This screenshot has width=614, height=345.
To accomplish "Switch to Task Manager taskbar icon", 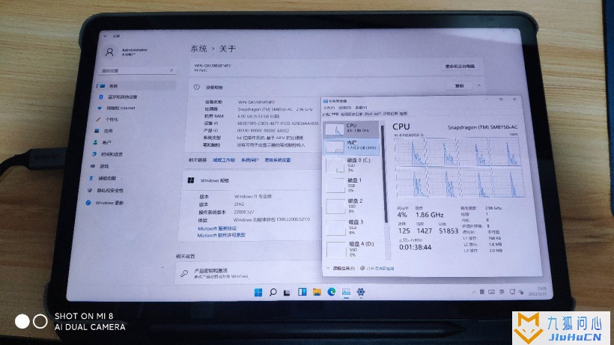I will click(346, 292).
